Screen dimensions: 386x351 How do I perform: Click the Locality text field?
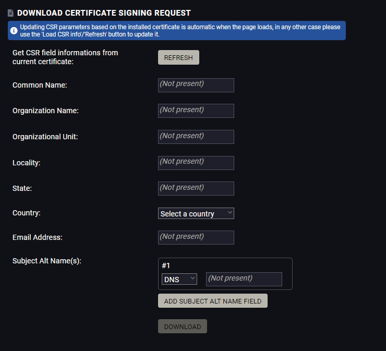point(196,163)
